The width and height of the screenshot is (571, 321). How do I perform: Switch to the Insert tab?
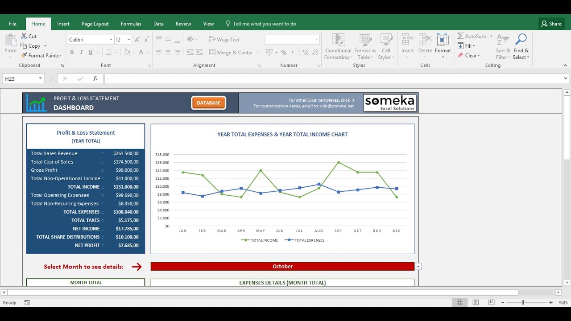click(63, 24)
